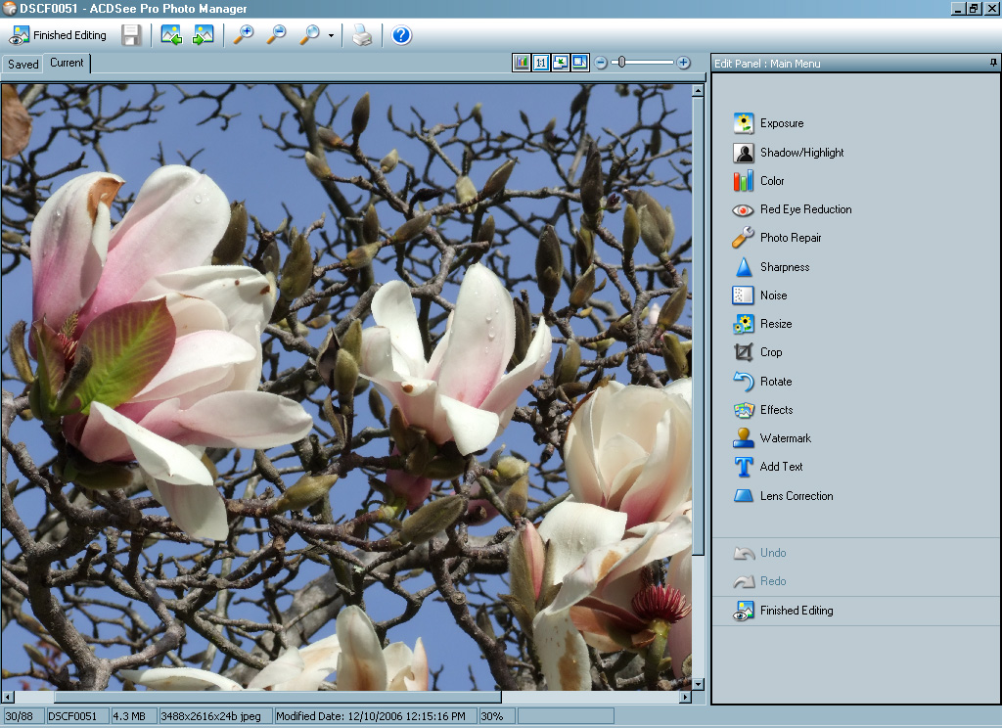Click Finished Editing in the Edit Panel
1002x728 pixels.
pos(796,611)
